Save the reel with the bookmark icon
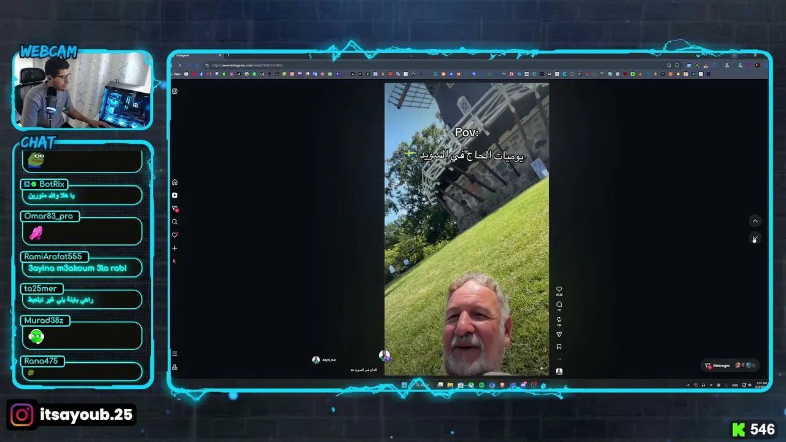786x442 pixels. click(x=559, y=347)
